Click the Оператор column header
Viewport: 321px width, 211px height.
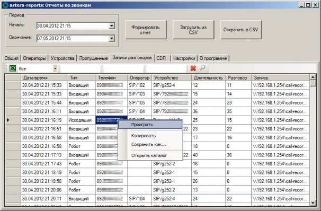140,77
